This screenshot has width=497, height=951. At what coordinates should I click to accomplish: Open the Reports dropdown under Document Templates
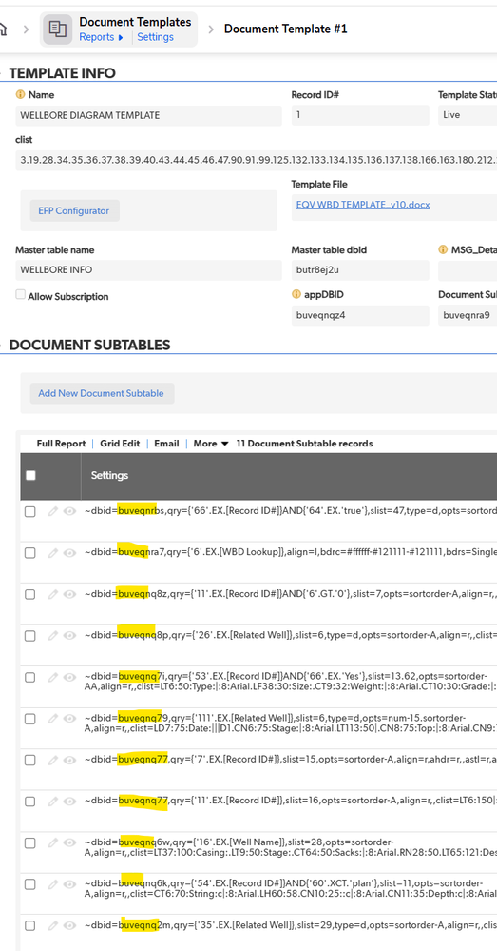coord(101,37)
